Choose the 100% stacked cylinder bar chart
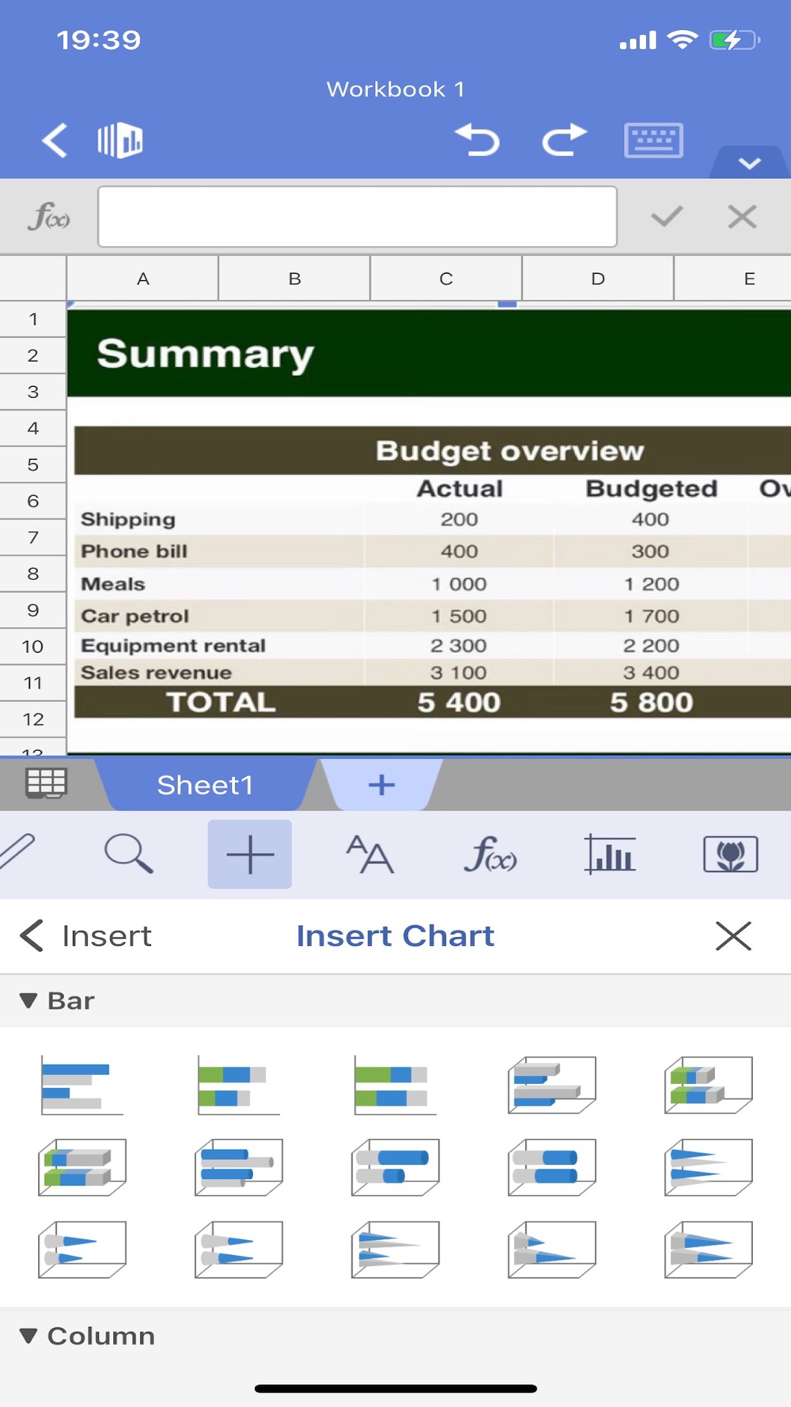This screenshot has height=1407, width=791. [x=552, y=1167]
